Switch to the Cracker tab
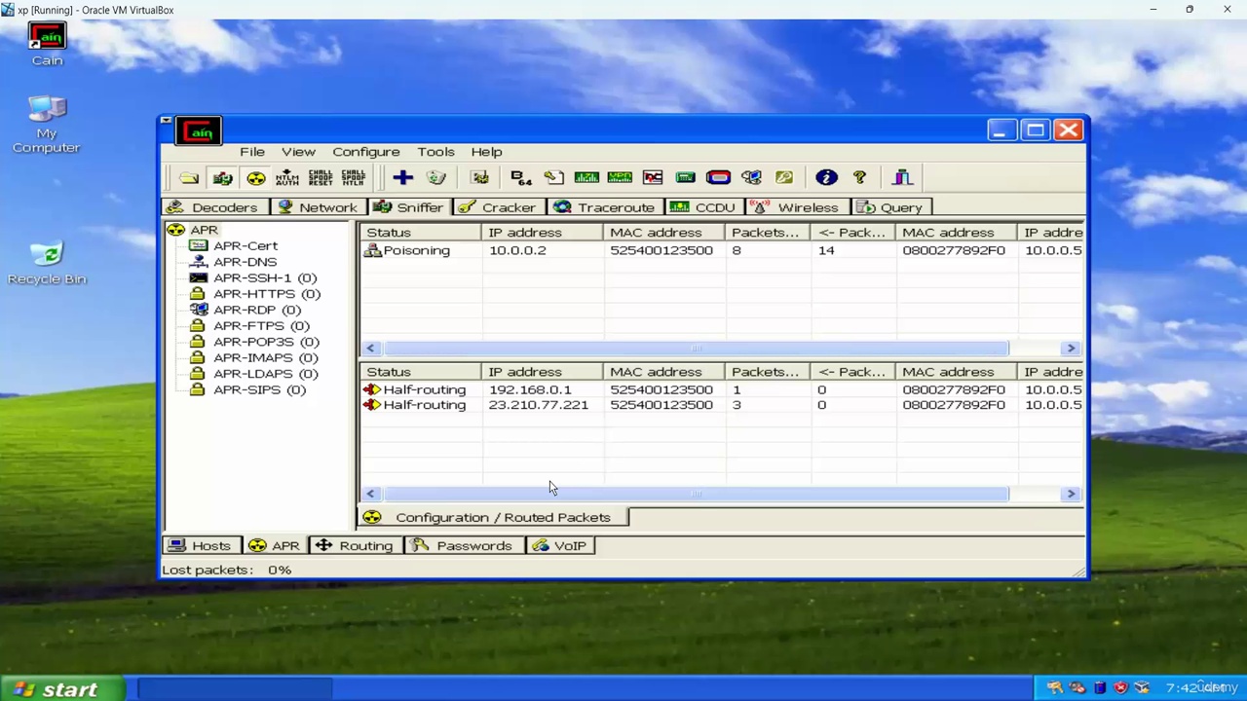 coord(498,207)
